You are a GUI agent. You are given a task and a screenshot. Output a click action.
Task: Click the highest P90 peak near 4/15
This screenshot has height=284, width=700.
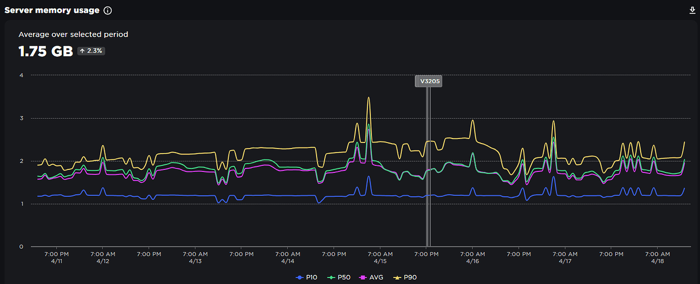click(x=369, y=97)
